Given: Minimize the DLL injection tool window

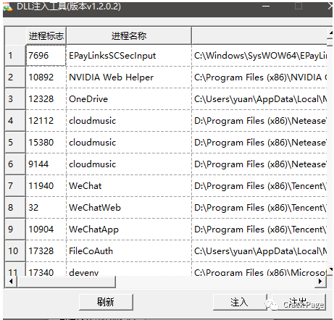Looking at the screenshot, I should (x=266, y=6).
